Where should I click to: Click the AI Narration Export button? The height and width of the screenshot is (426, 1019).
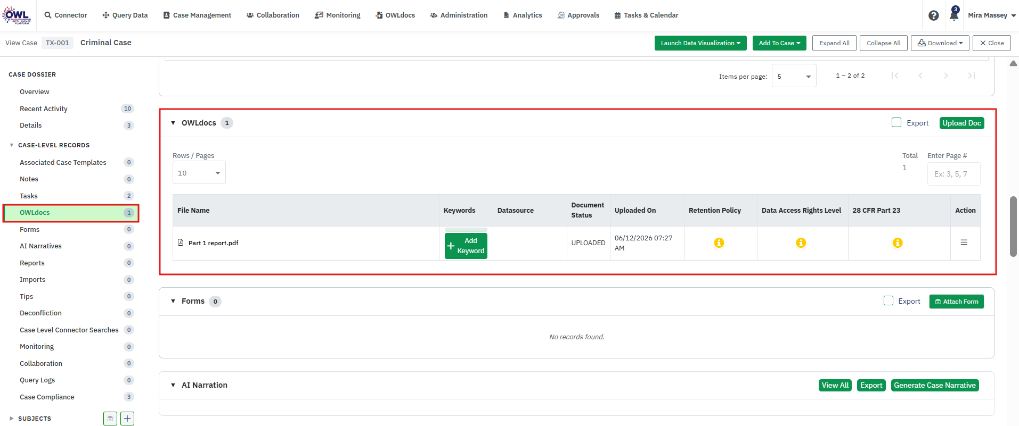(x=871, y=385)
